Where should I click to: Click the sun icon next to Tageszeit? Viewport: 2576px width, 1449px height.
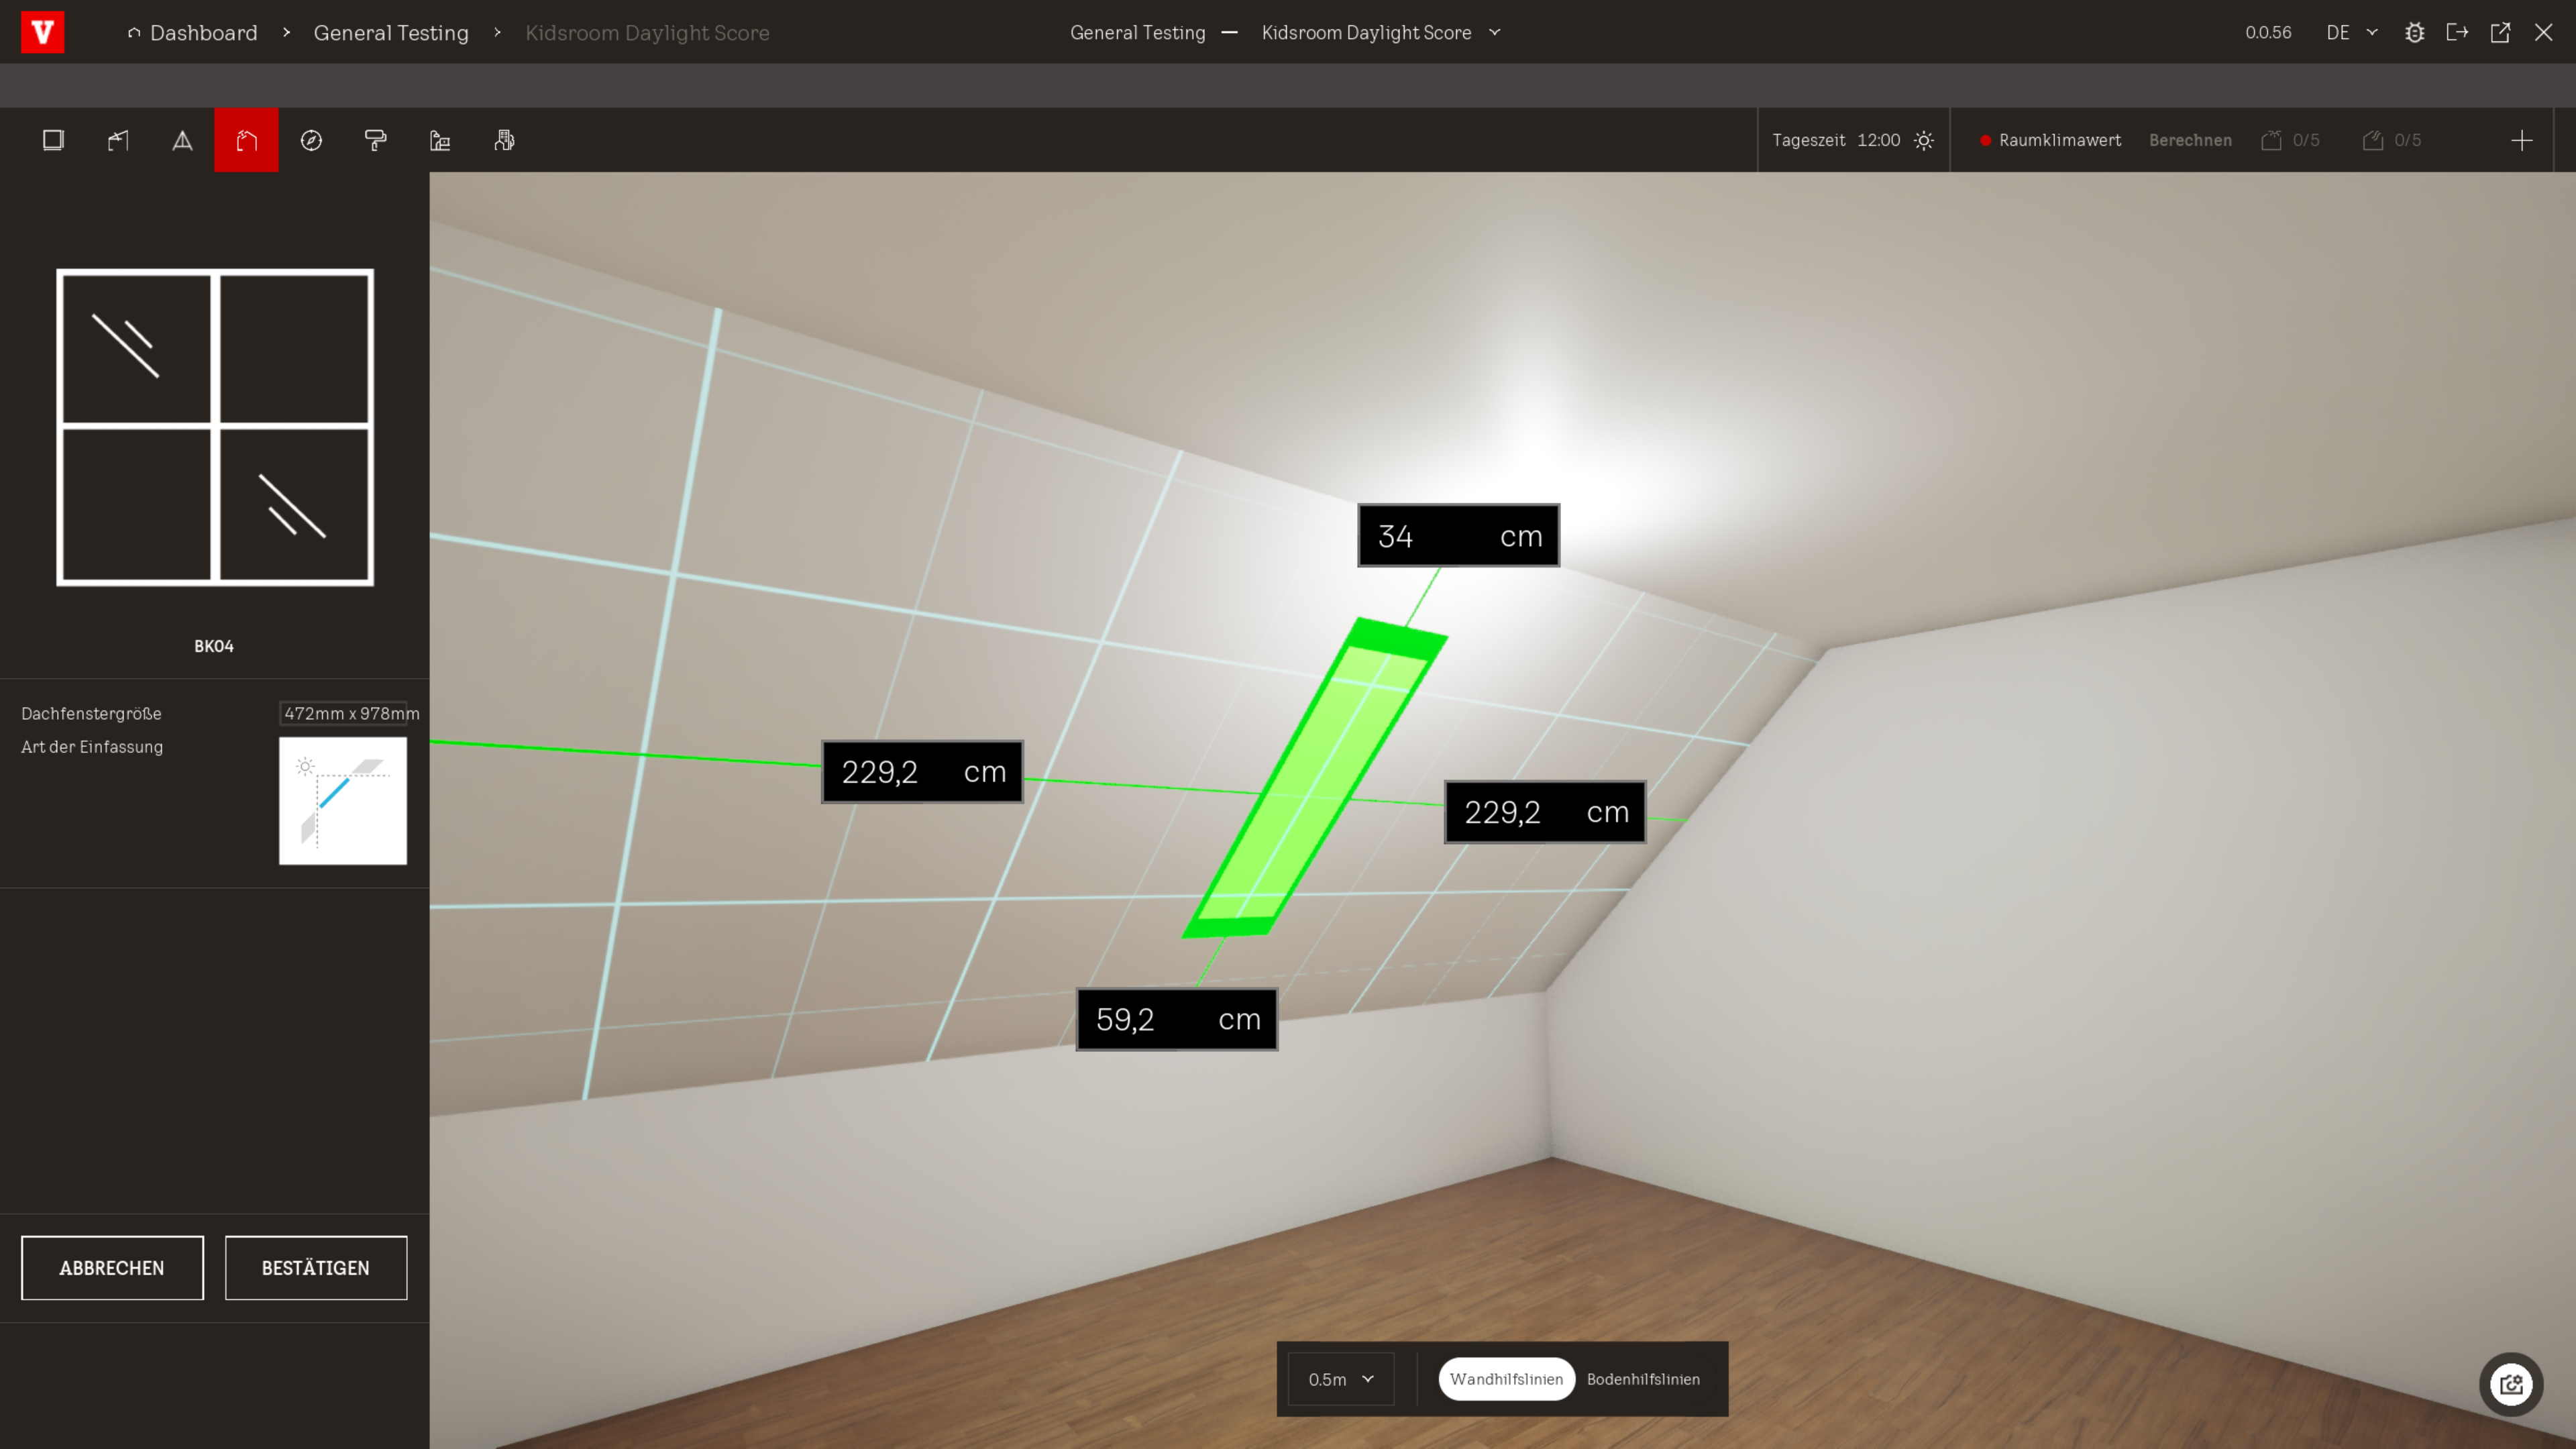[x=1923, y=140]
